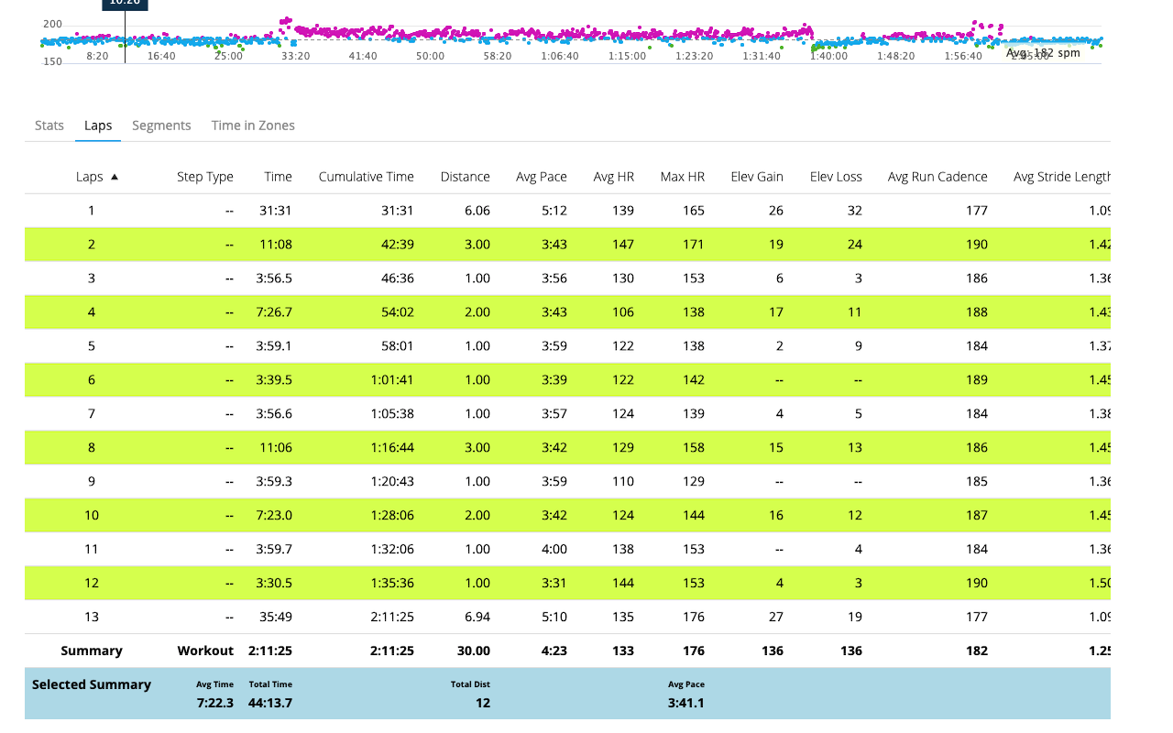Viewport: 1173px width, 733px height.
Task: Click lap 12 average pace 3:31
Action: [554, 584]
